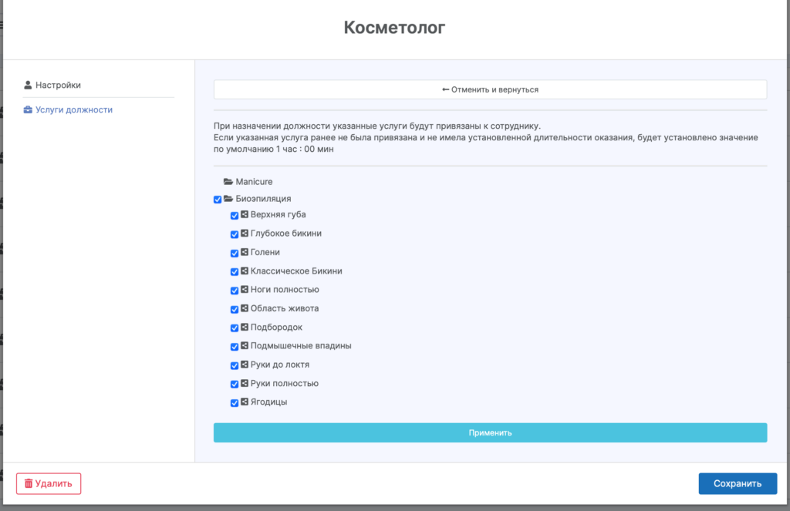
Task: Click the share icon beside Ноги полностью
Action: pos(244,290)
